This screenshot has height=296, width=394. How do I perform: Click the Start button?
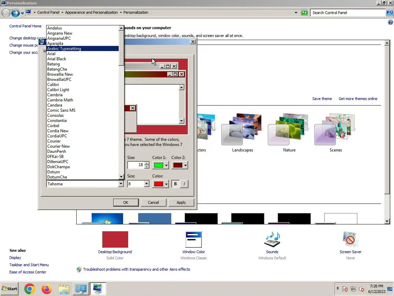9,289
